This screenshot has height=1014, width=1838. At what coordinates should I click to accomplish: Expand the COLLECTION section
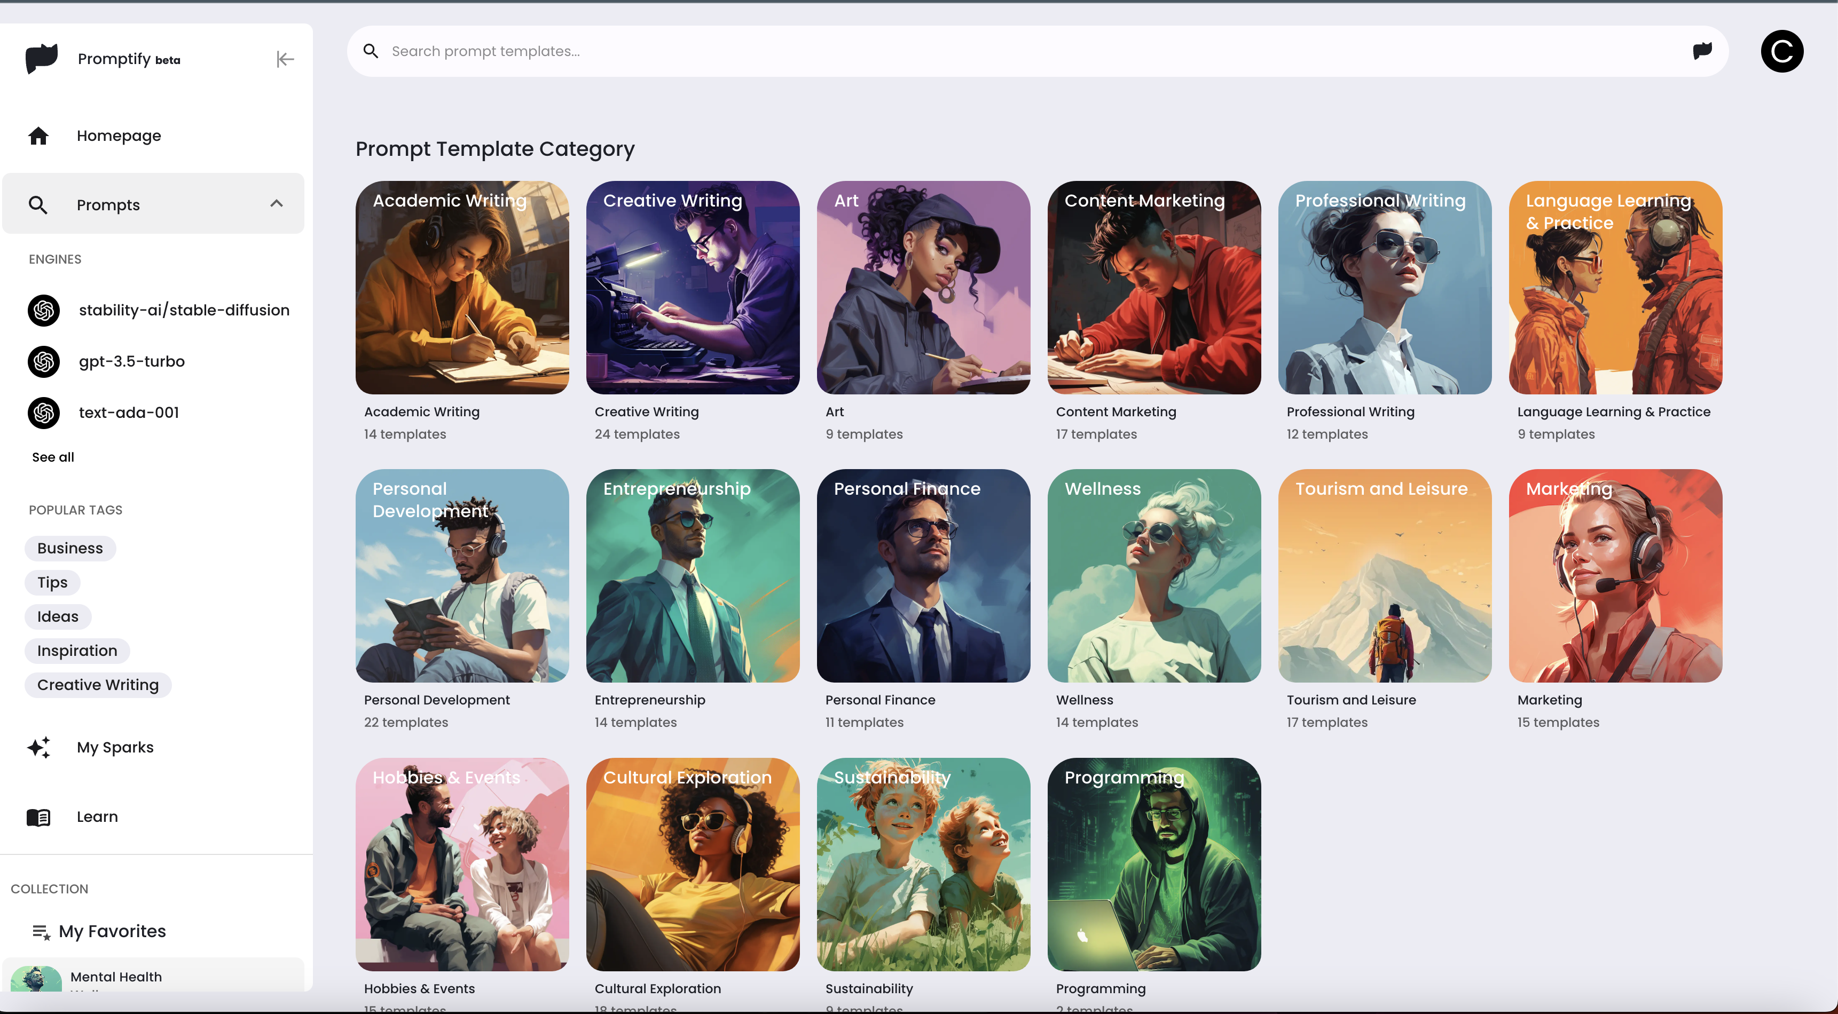[49, 889]
